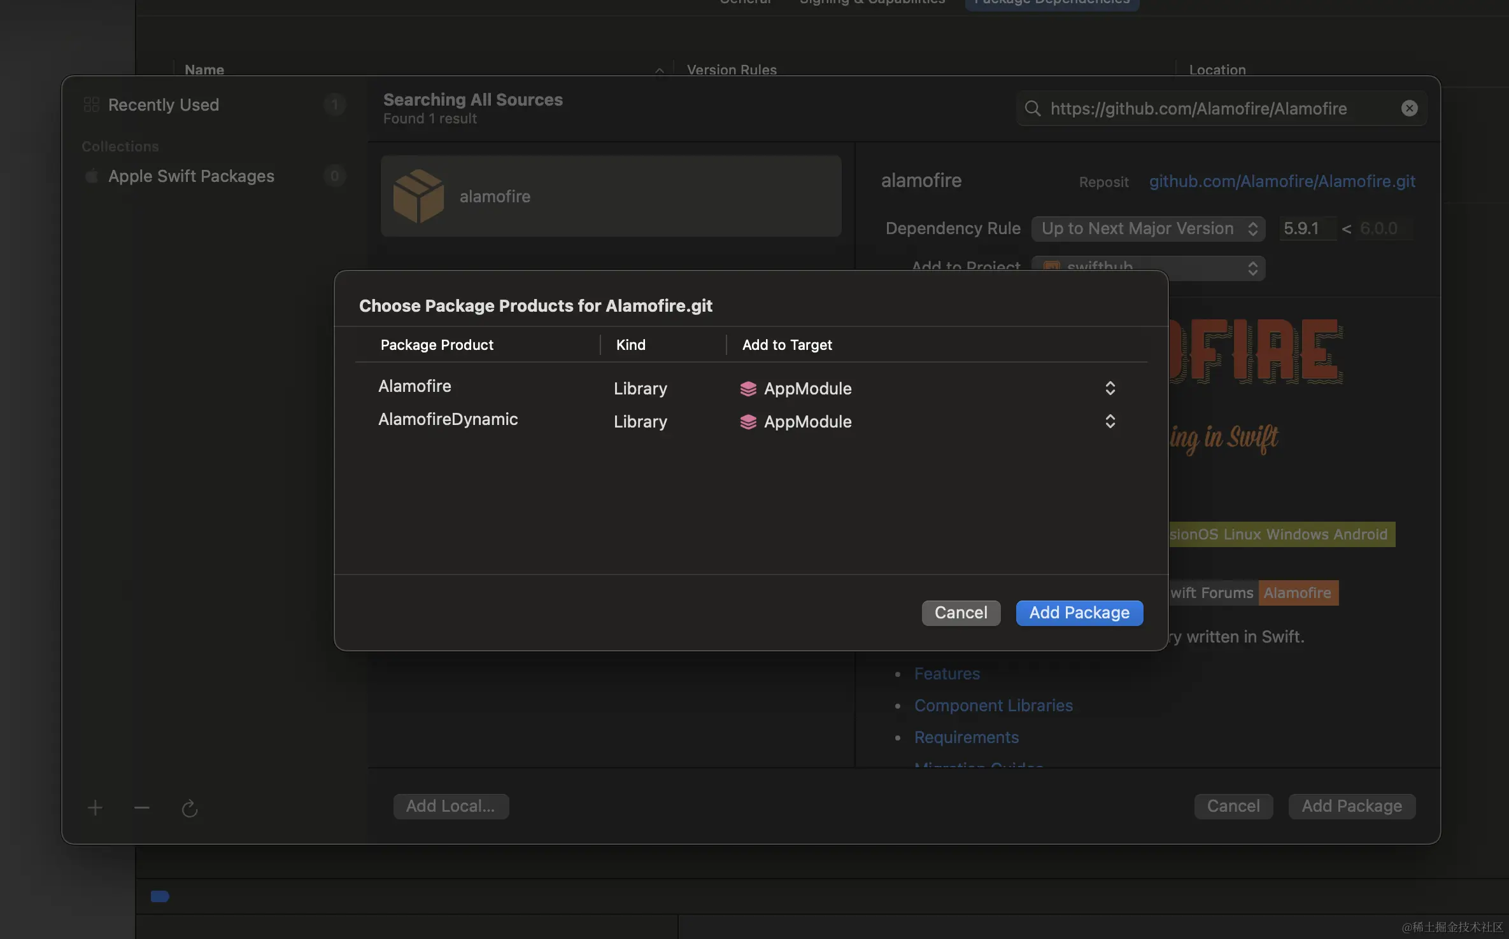
Task: Click the plus icon to add collection
Action: 95,808
